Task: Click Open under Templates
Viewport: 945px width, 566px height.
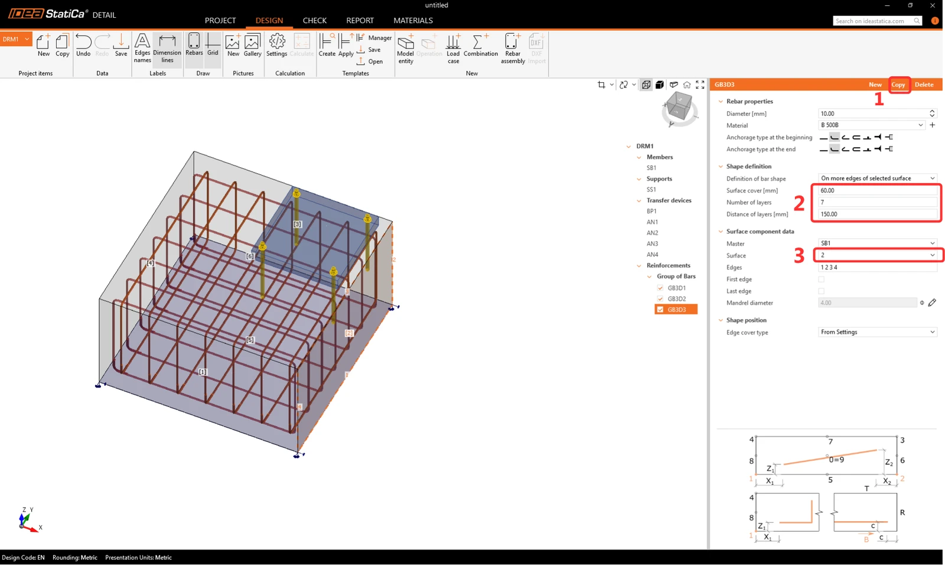Action: 370,61
